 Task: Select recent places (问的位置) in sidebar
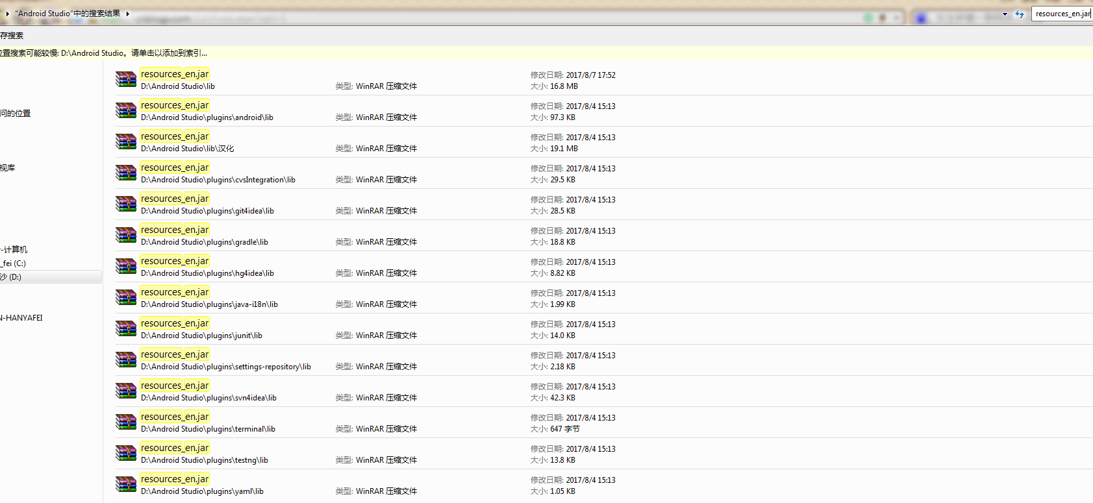pyautogui.click(x=16, y=114)
